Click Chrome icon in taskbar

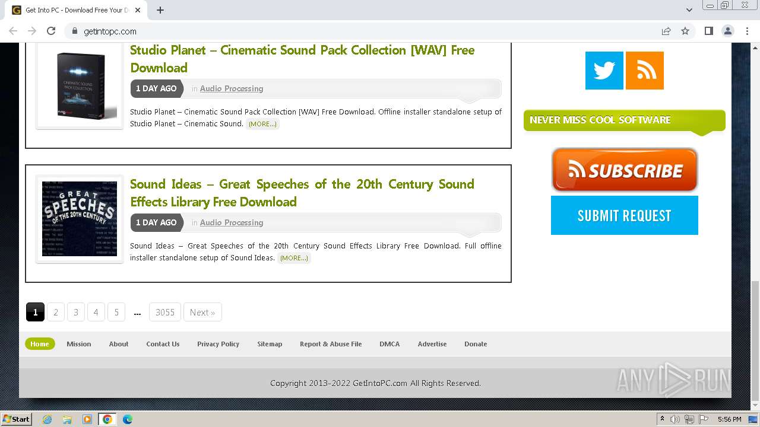107,419
